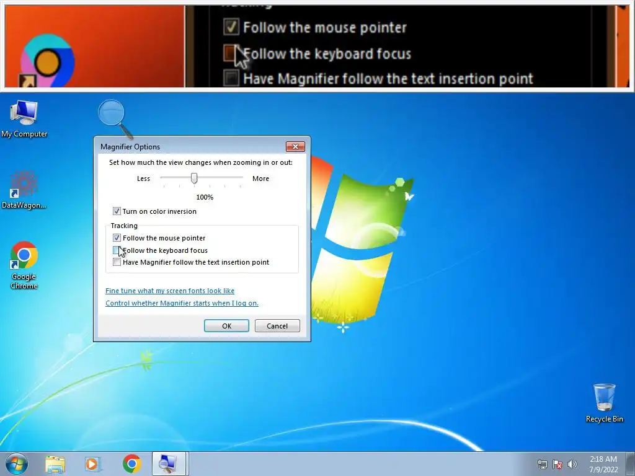Open the DataWagon desktop shortcut
635x476 pixels.
tap(24, 190)
